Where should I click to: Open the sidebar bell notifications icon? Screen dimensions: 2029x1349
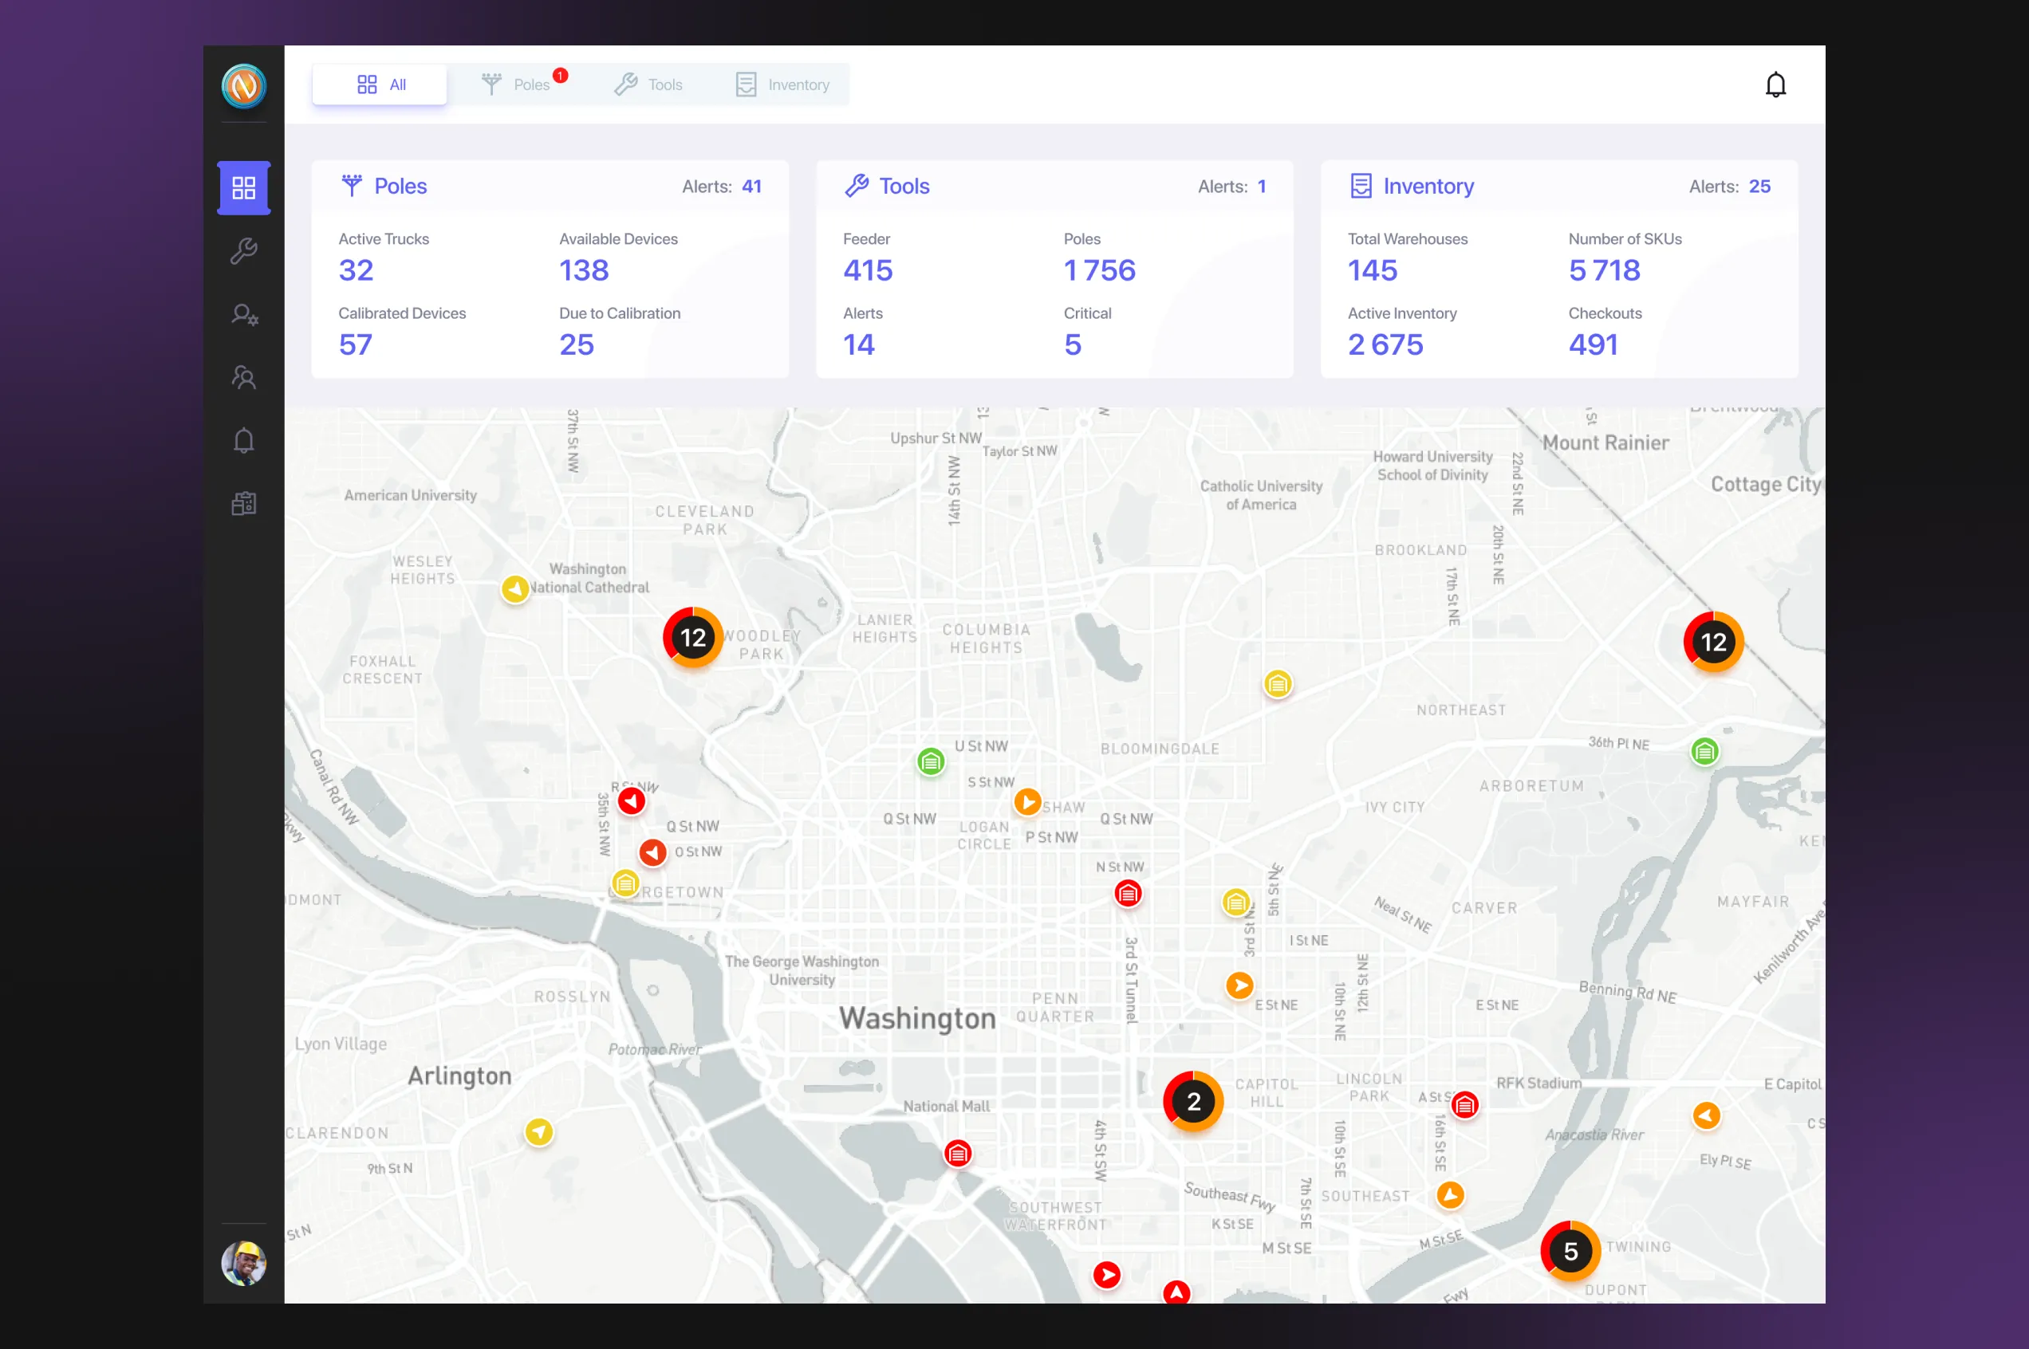(x=243, y=440)
